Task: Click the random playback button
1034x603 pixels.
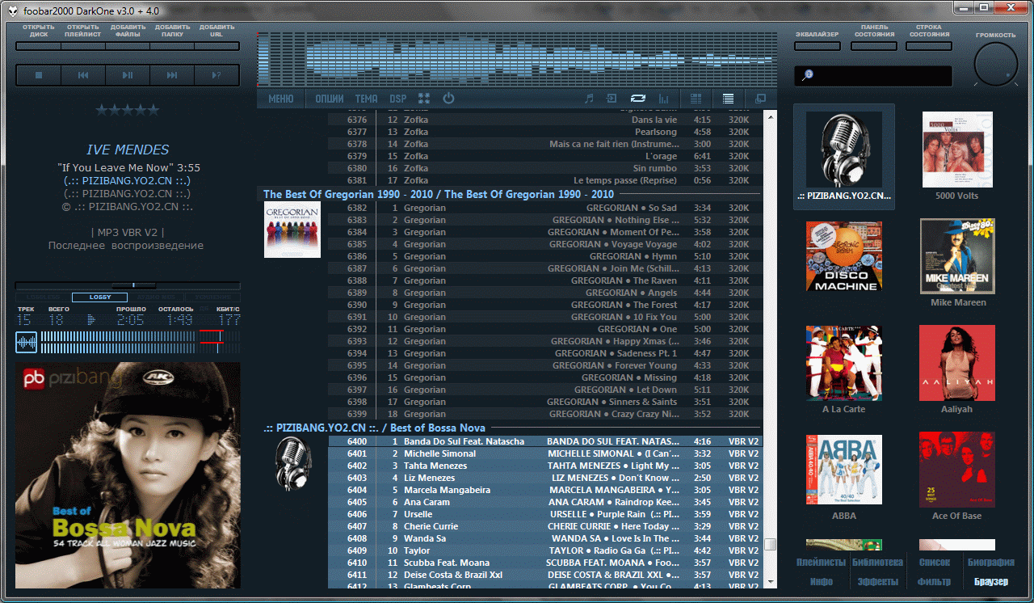Action: (x=216, y=75)
